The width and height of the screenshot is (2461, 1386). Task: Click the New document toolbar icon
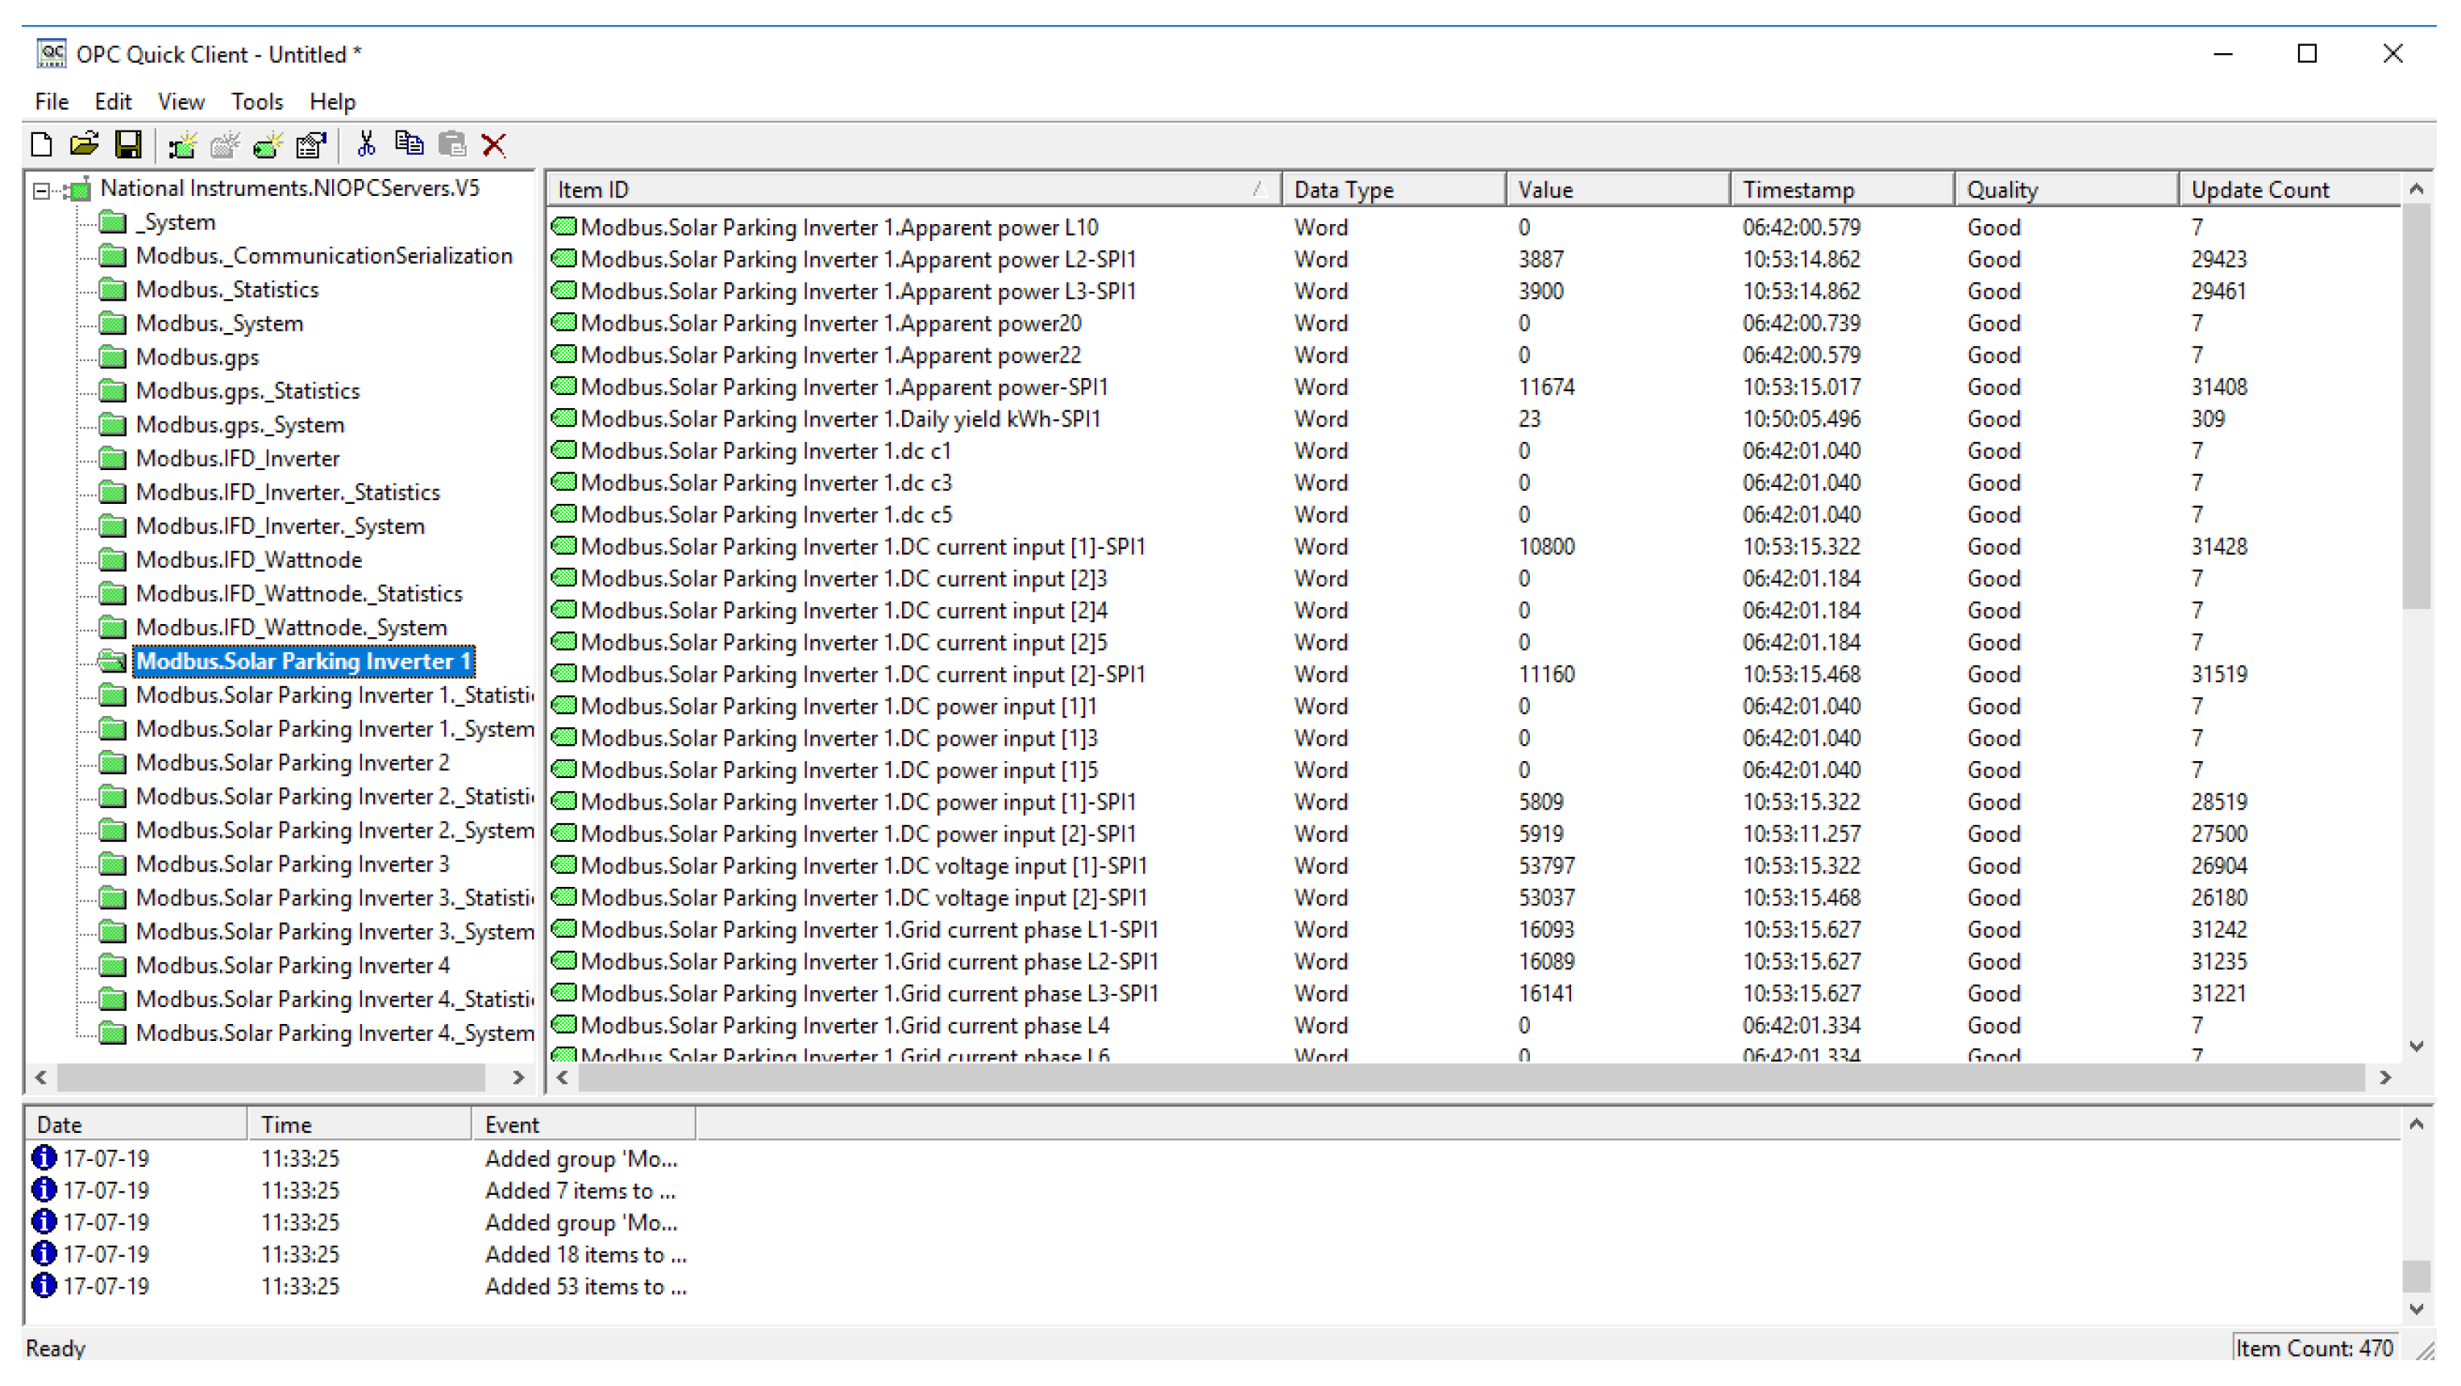coord(41,144)
